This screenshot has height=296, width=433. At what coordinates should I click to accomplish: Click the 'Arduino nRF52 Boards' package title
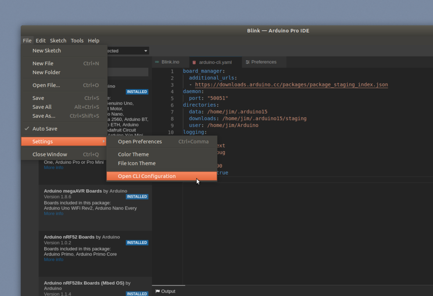point(69,237)
